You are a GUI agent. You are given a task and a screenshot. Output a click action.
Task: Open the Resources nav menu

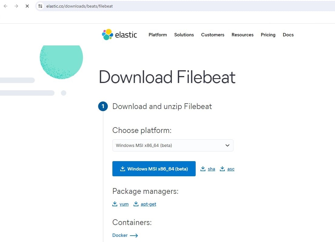pyautogui.click(x=242, y=35)
